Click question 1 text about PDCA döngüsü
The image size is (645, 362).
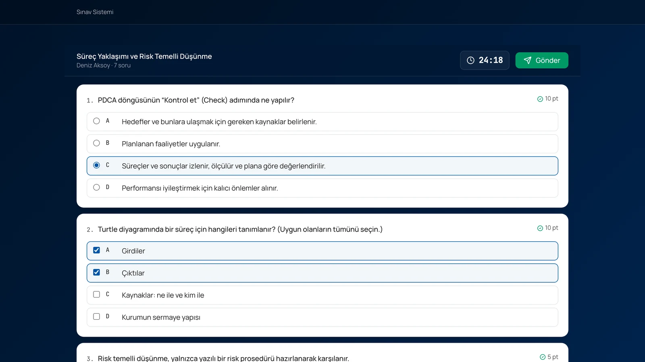(196, 100)
